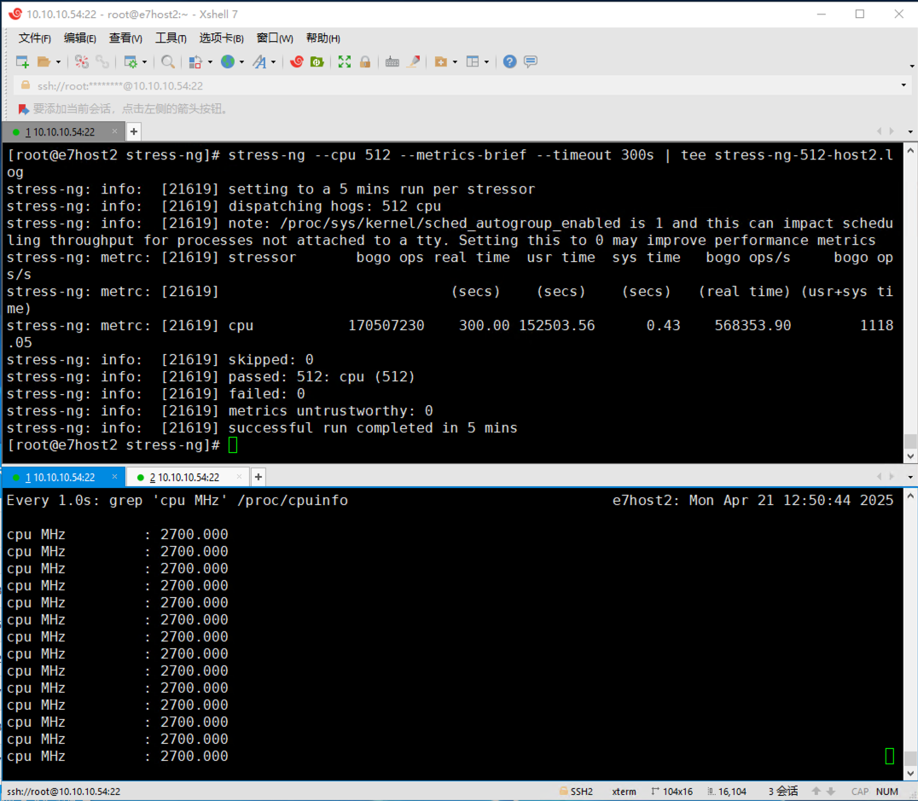Open the 编辑(E) menu
Viewport: 918px width, 801px height.
79,38
